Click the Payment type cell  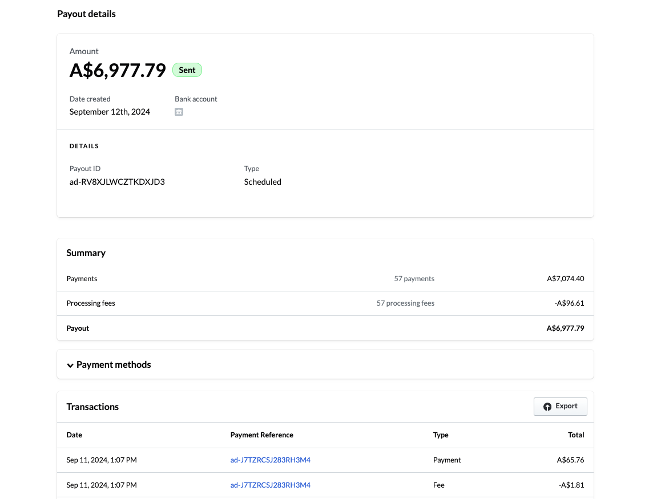point(446,460)
